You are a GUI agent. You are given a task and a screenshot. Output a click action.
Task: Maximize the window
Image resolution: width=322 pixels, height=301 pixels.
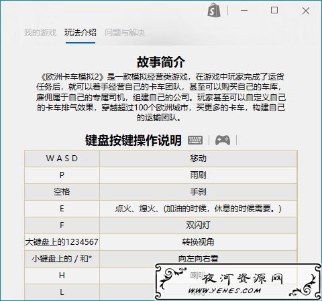point(274,10)
